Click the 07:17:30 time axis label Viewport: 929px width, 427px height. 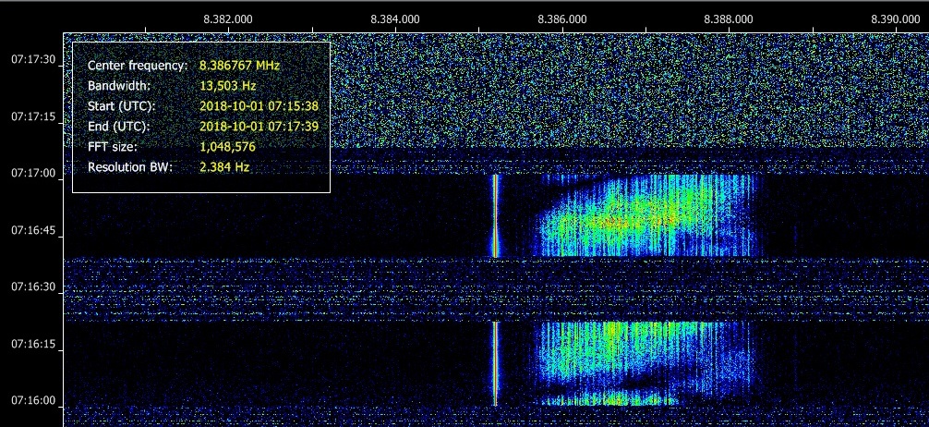pyautogui.click(x=33, y=60)
